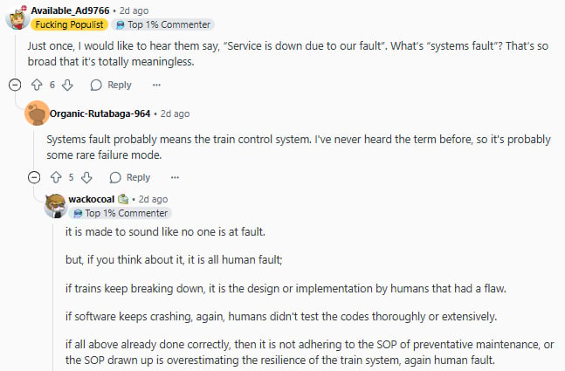
Task: Click Top 1% Commenter badge under wackocoal
Action: tap(121, 213)
